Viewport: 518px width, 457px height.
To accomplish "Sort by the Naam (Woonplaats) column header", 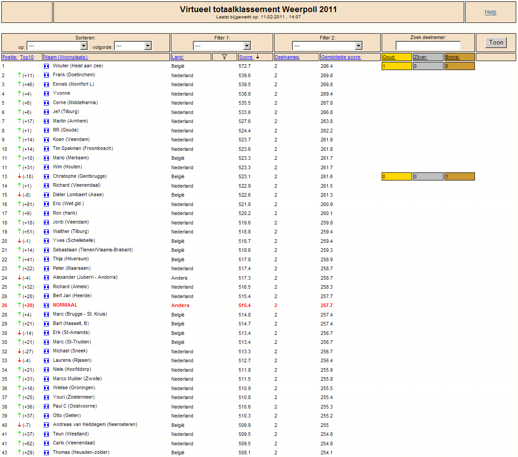I will 66,57.
